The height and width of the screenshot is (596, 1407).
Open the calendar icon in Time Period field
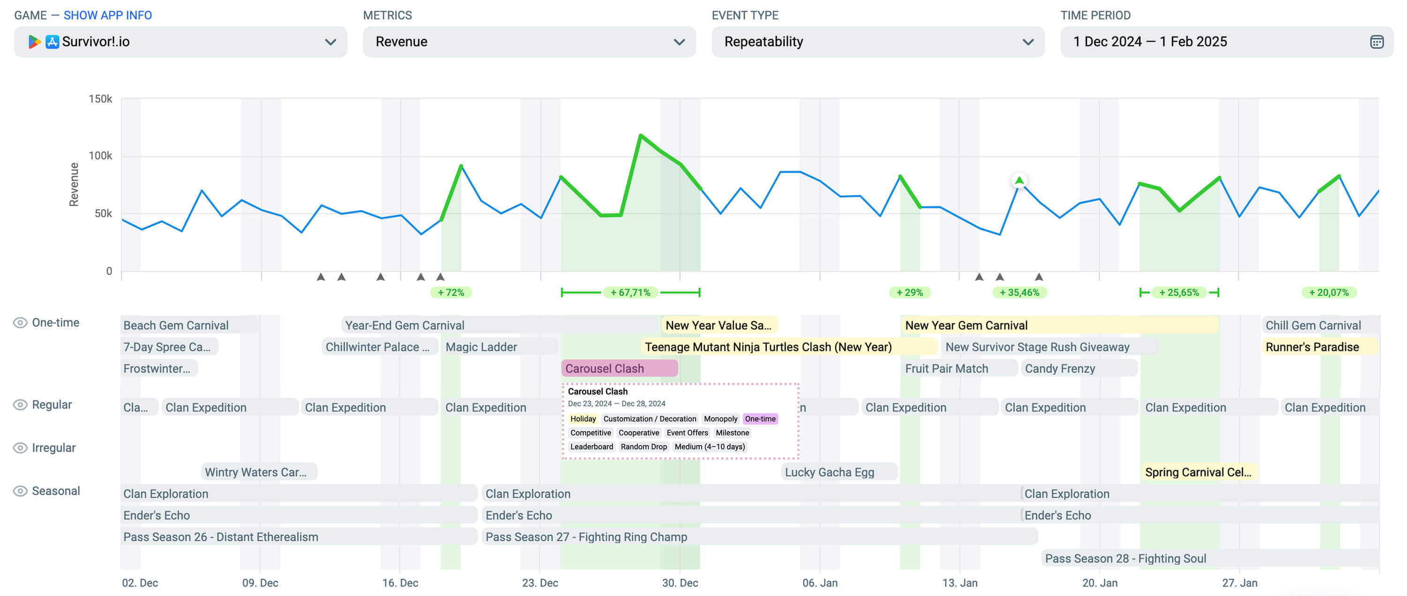pyautogui.click(x=1376, y=42)
